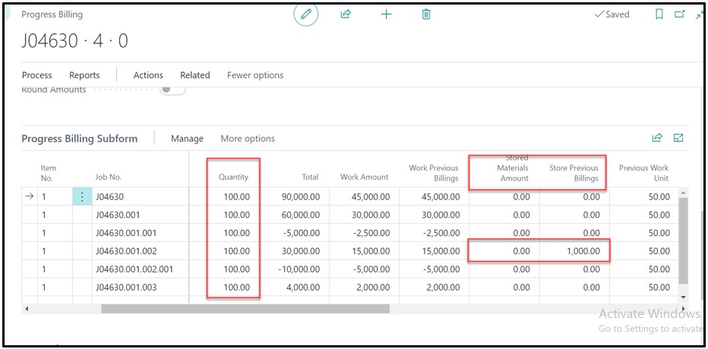Viewport: 708px width, 349px height.
Task: Open the Related menu
Action: point(194,75)
